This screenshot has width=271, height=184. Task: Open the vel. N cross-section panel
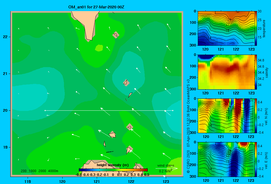pos(226,116)
